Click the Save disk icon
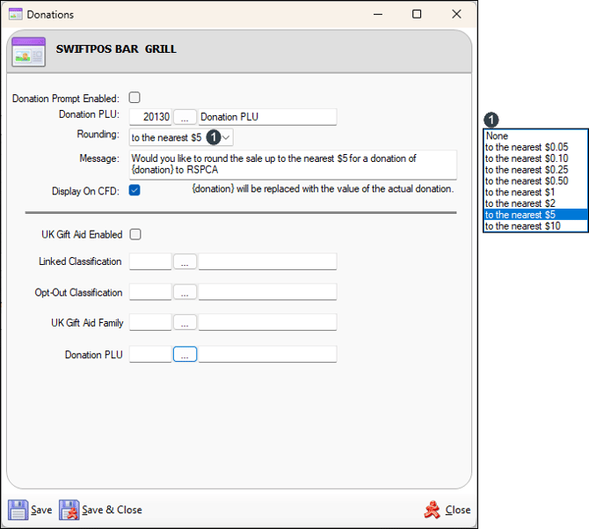This screenshot has width=589, height=529. point(18,510)
